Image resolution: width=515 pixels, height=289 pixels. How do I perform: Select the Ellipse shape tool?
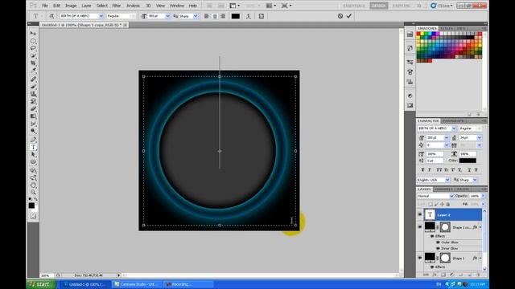coord(33,162)
